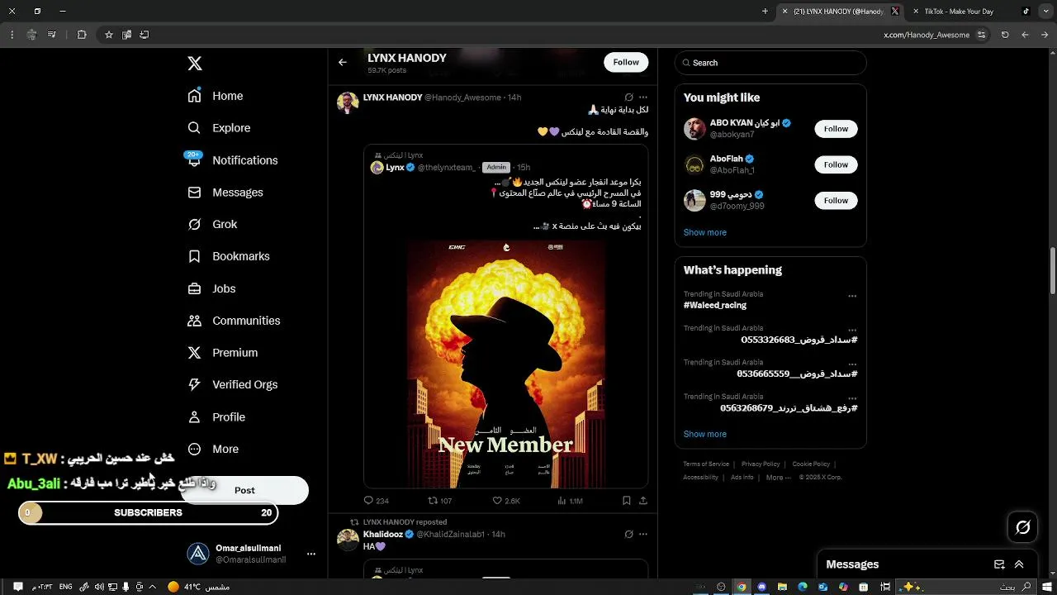Image resolution: width=1057 pixels, height=595 pixels.
Task: Like the post with 2.6K likes
Action: pos(506,501)
